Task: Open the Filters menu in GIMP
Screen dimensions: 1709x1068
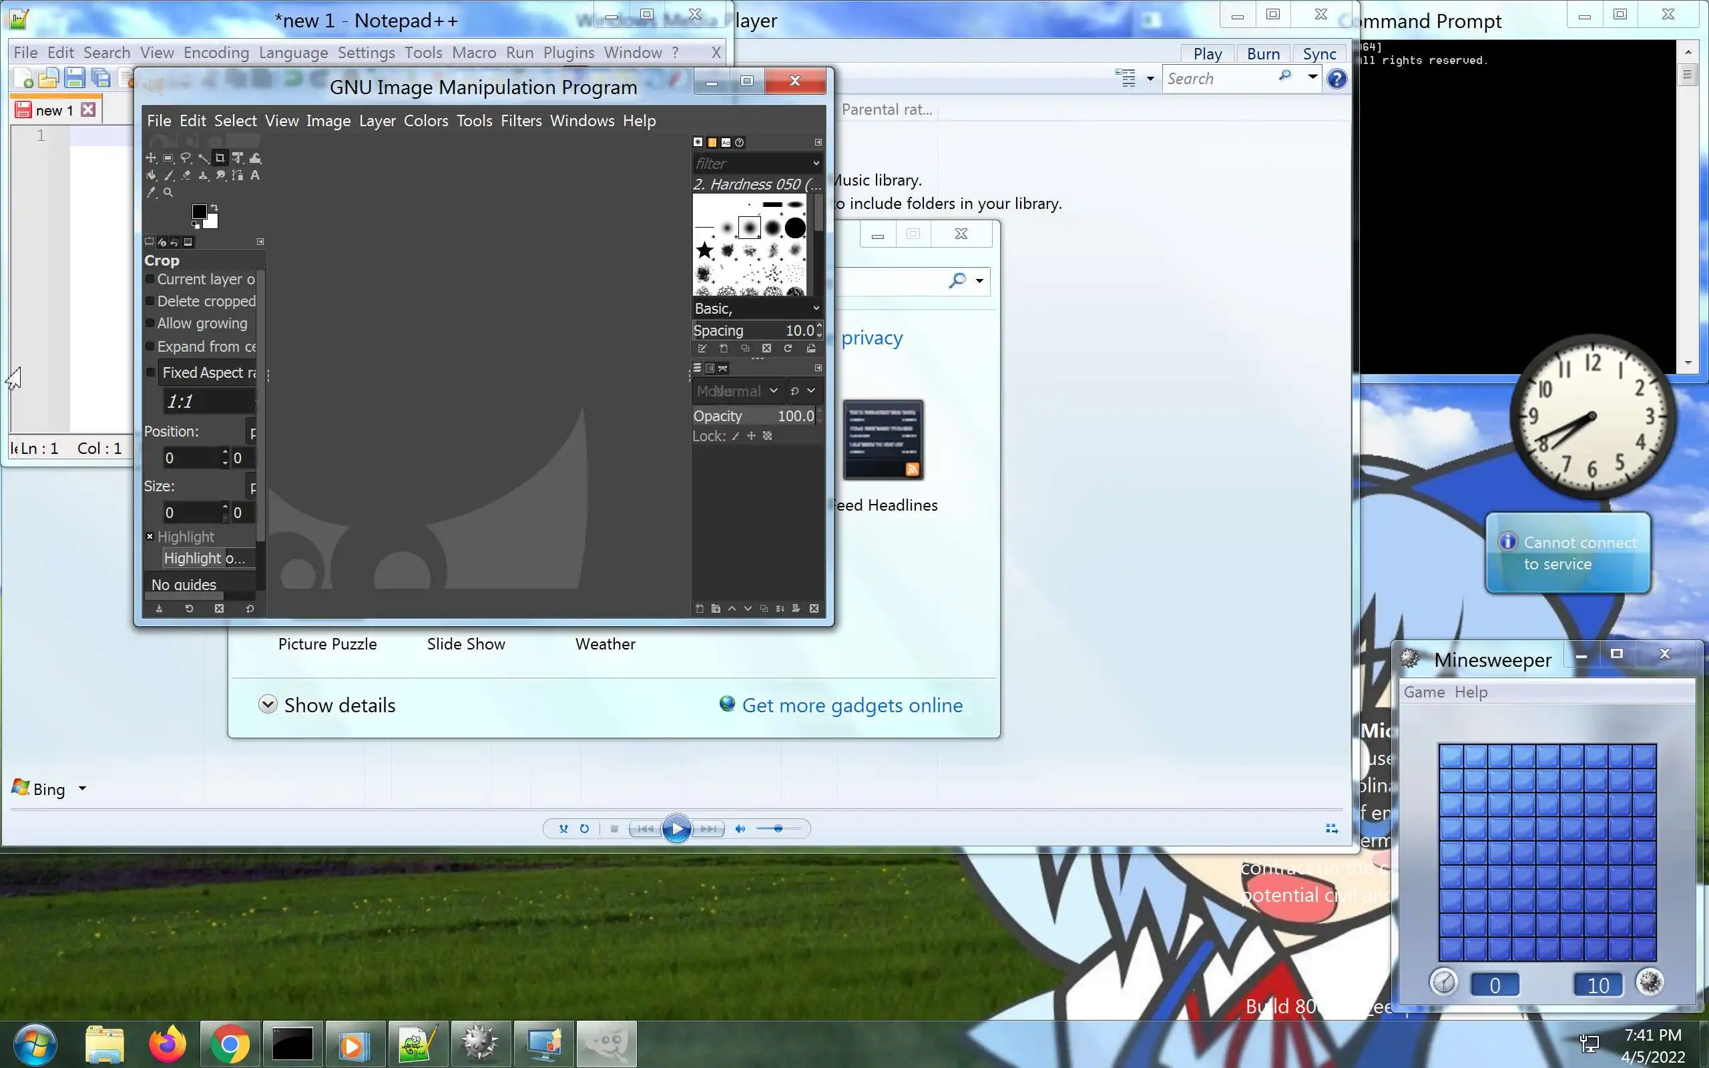Action: [521, 121]
